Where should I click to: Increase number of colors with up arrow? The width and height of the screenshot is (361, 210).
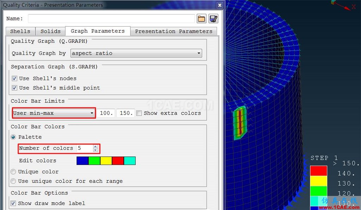pos(95,146)
